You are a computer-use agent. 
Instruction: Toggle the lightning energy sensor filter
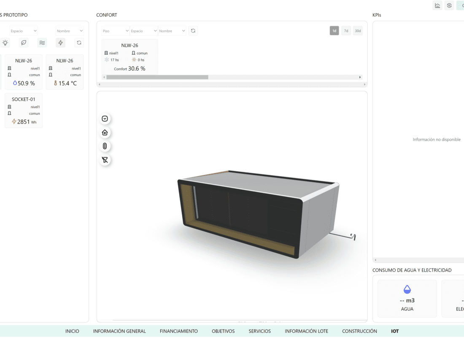(61, 43)
